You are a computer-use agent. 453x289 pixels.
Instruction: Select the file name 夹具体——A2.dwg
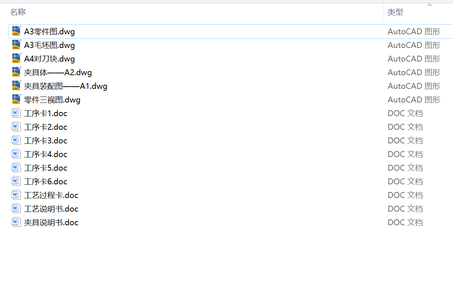point(58,73)
